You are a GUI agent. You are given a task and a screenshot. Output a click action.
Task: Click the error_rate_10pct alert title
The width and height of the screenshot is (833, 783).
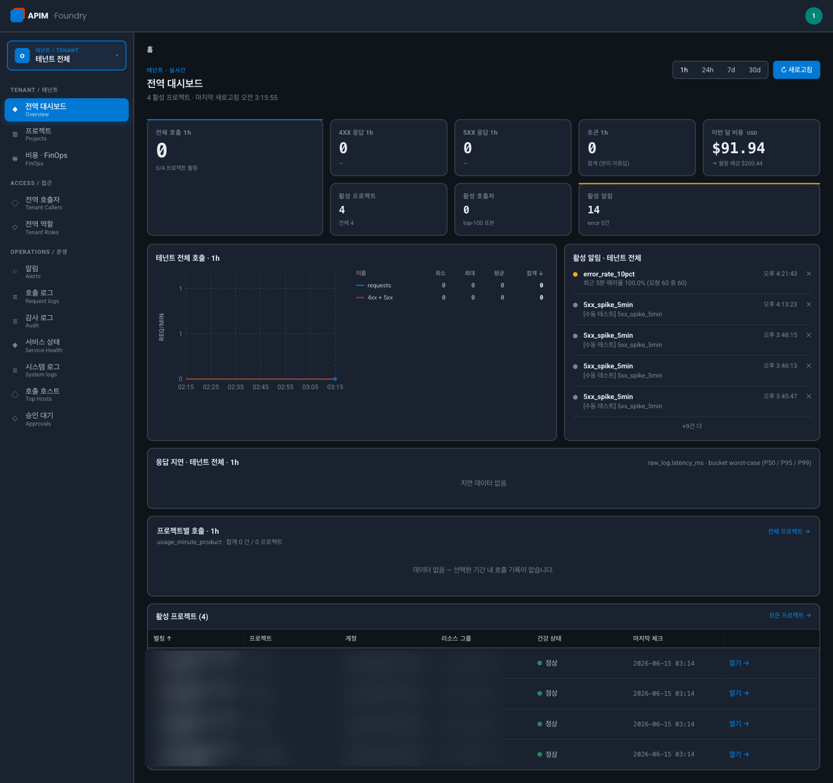tap(609, 274)
